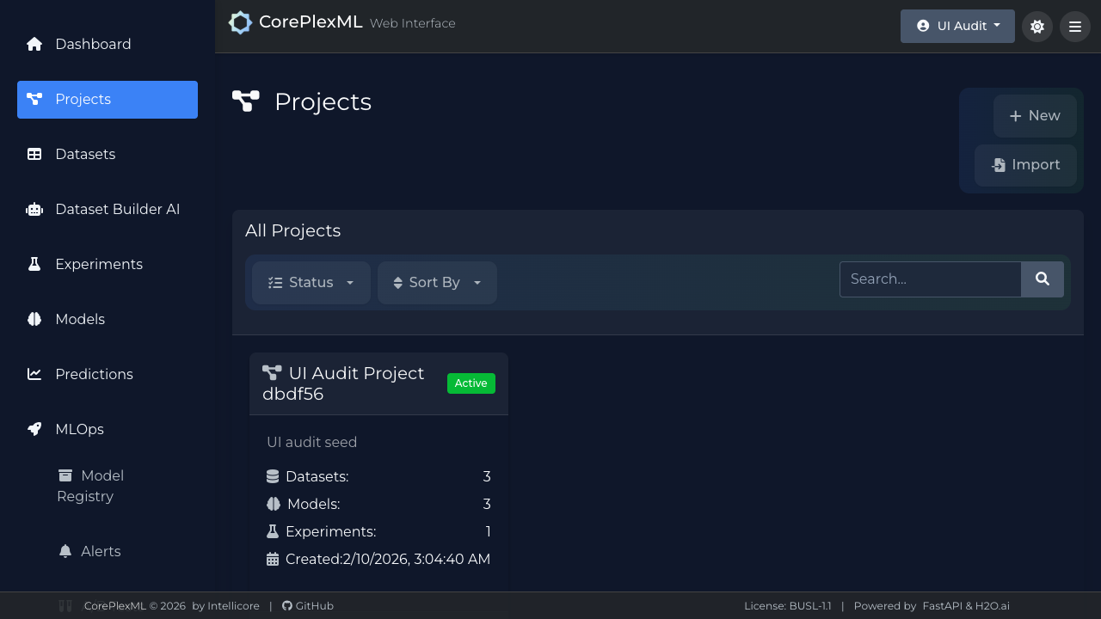Screen dimensions: 1101x619
Task: Click the Dashboard home icon
Action: tap(34, 44)
